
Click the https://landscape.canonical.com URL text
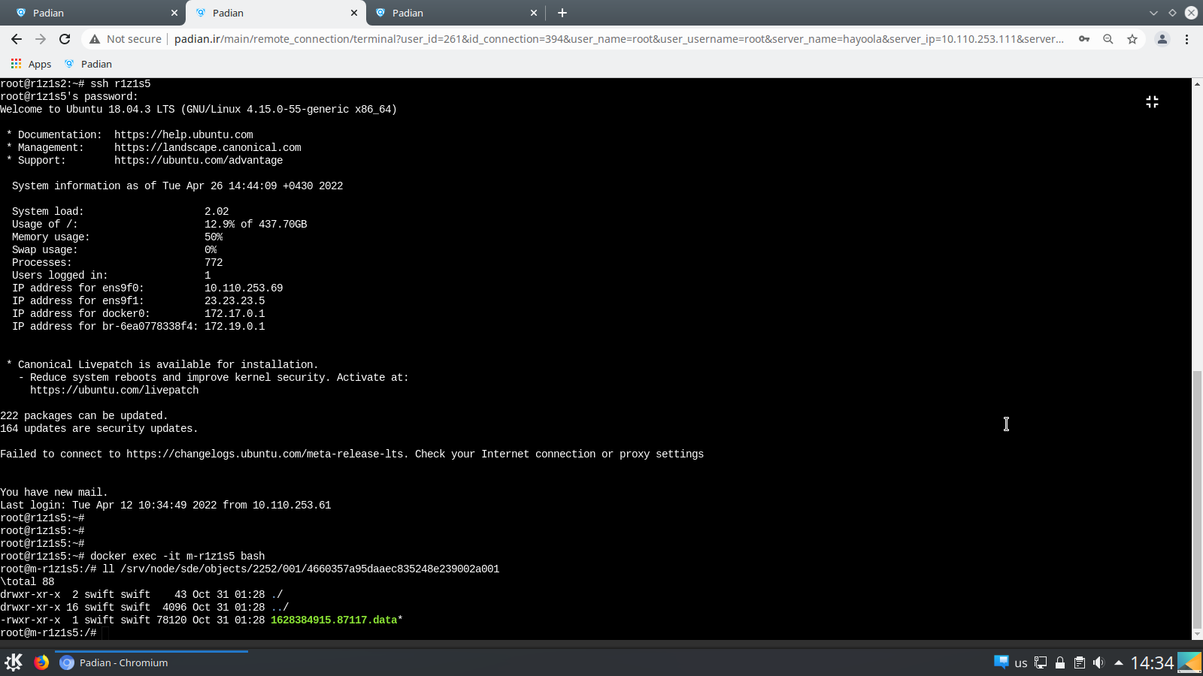[208, 148]
